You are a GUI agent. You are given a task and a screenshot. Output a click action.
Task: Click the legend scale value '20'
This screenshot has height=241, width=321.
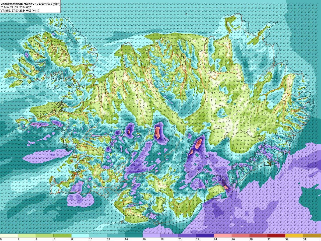pos(180,239)
